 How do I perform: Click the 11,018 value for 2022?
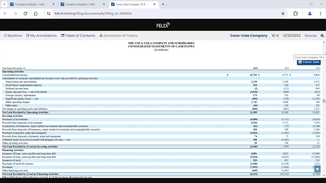(285, 112)
